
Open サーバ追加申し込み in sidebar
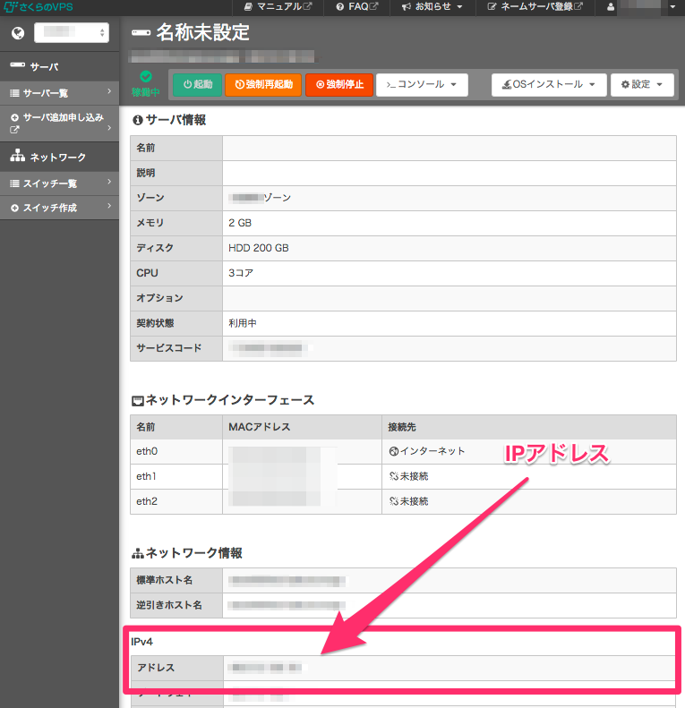[x=59, y=124]
